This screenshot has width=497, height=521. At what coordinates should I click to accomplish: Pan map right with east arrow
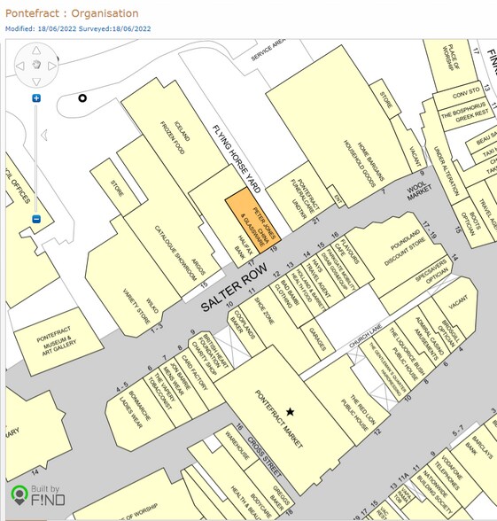51,66
